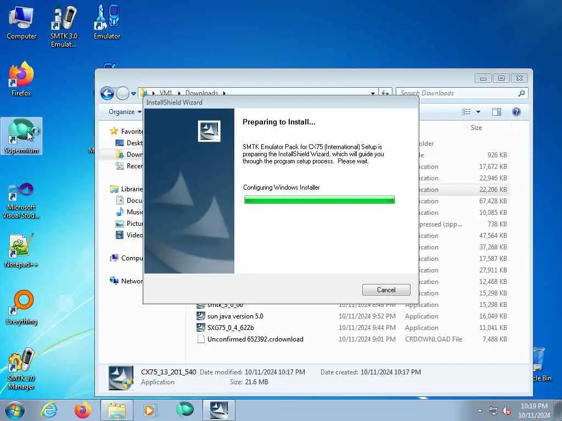Click the 67,428 KB size cell
The height and width of the screenshot is (421, 562).
pyautogui.click(x=493, y=201)
